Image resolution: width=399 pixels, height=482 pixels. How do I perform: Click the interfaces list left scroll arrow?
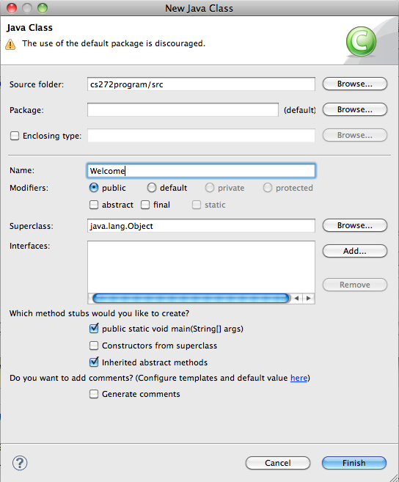pyautogui.click(x=296, y=298)
